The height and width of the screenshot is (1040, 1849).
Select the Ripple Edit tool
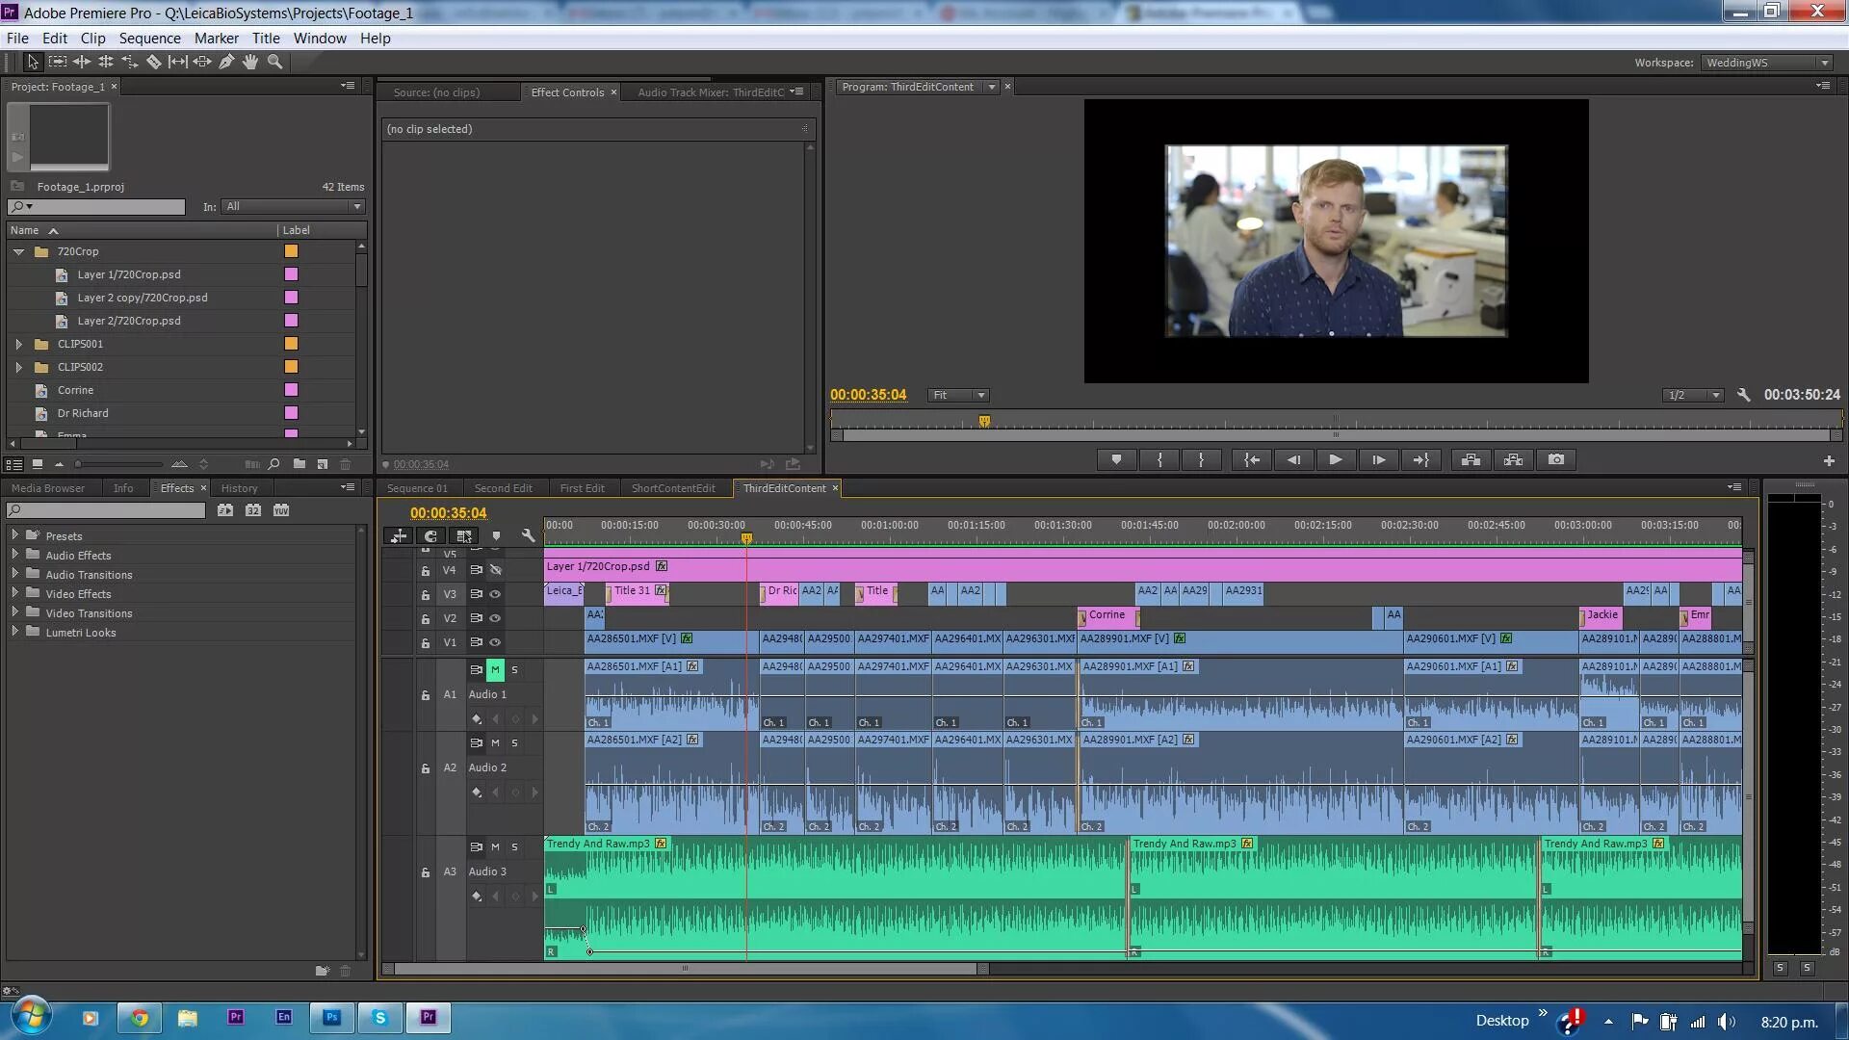click(82, 62)
